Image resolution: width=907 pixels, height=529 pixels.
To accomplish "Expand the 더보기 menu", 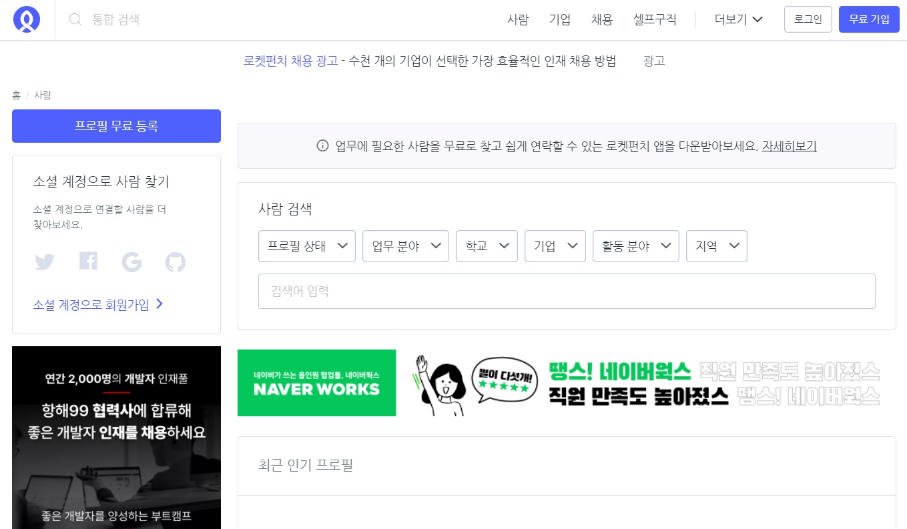I will (x=739, y=19).
